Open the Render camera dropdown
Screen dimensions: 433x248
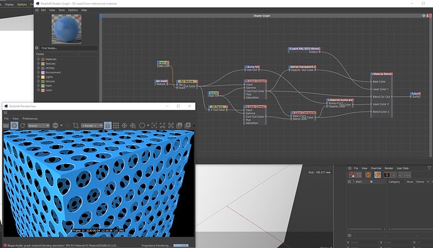[x=92, y=126]
